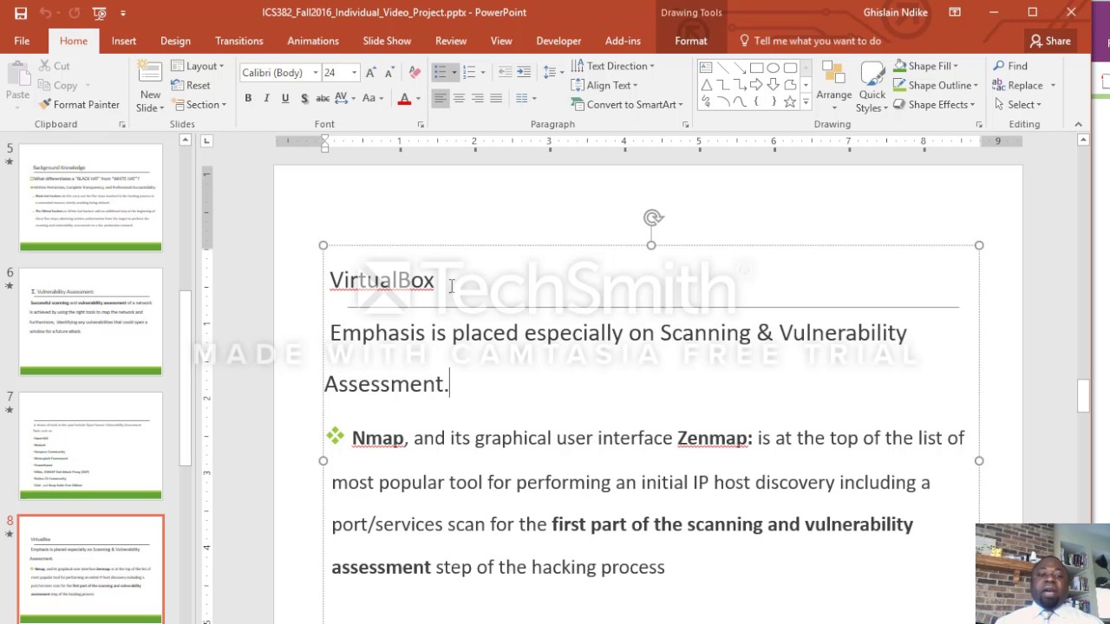Open the File menu

pyautogui.click(x=22, y=41)
